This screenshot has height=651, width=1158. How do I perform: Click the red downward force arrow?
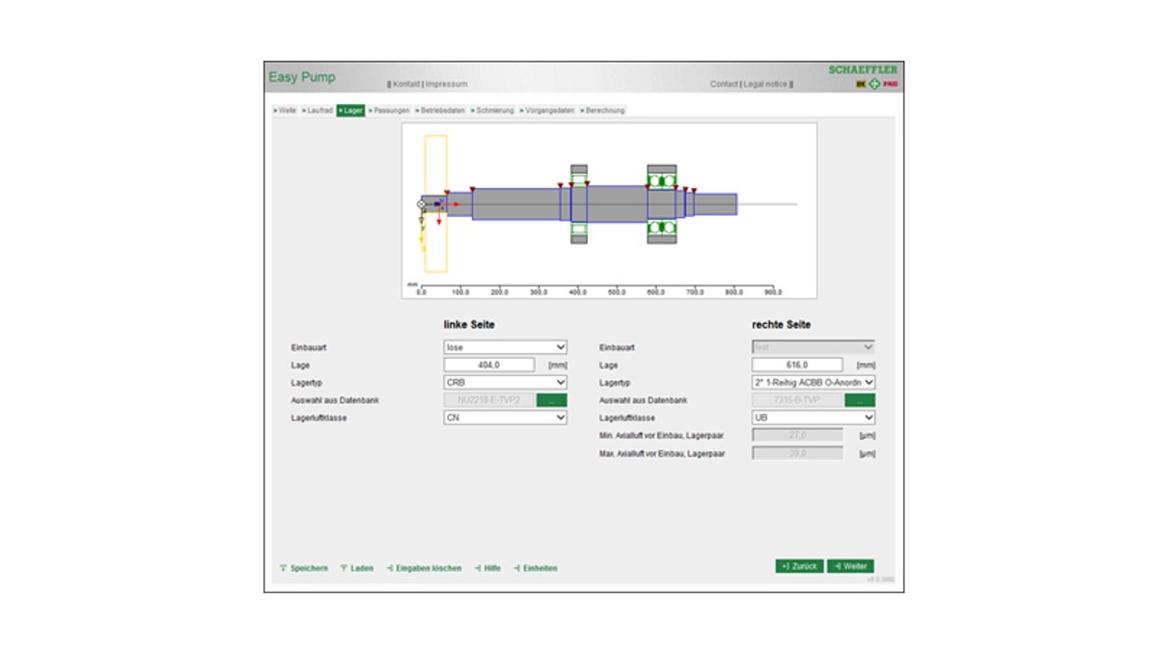tap(439, 215)
